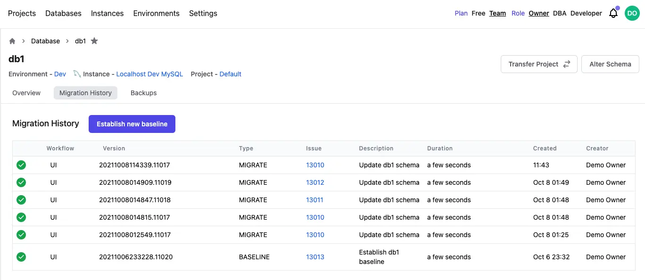Open the Backups tab

pyautogui.click(x=143, y=93)
